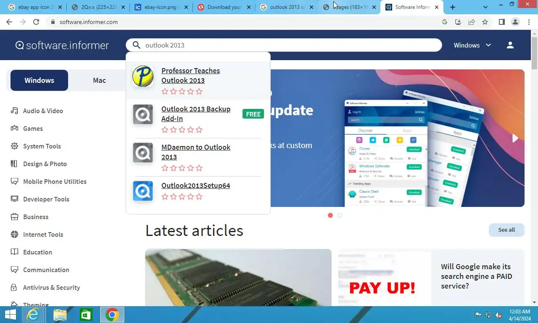Open the Chrome profile avatar

[515, 22]
